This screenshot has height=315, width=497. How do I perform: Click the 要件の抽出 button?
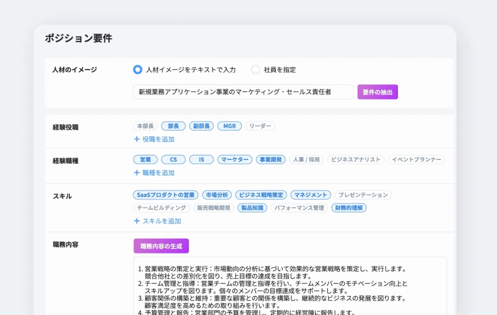point(377,92)
